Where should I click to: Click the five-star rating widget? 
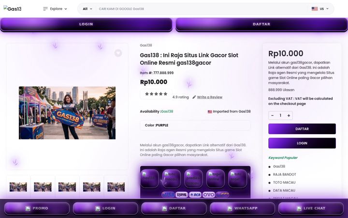tap(156, 94)
